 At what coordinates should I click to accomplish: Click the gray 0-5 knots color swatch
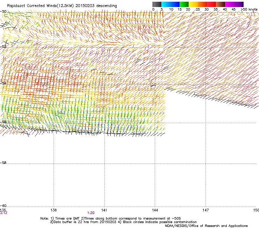pyautogui.click(x=157, y=4)
